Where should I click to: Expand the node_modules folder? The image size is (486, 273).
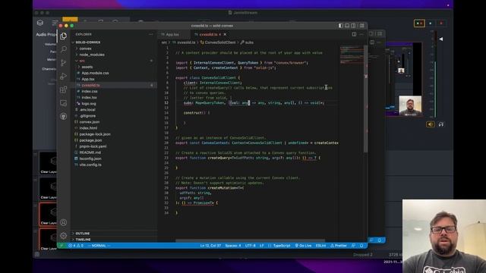tap(92, 55)
